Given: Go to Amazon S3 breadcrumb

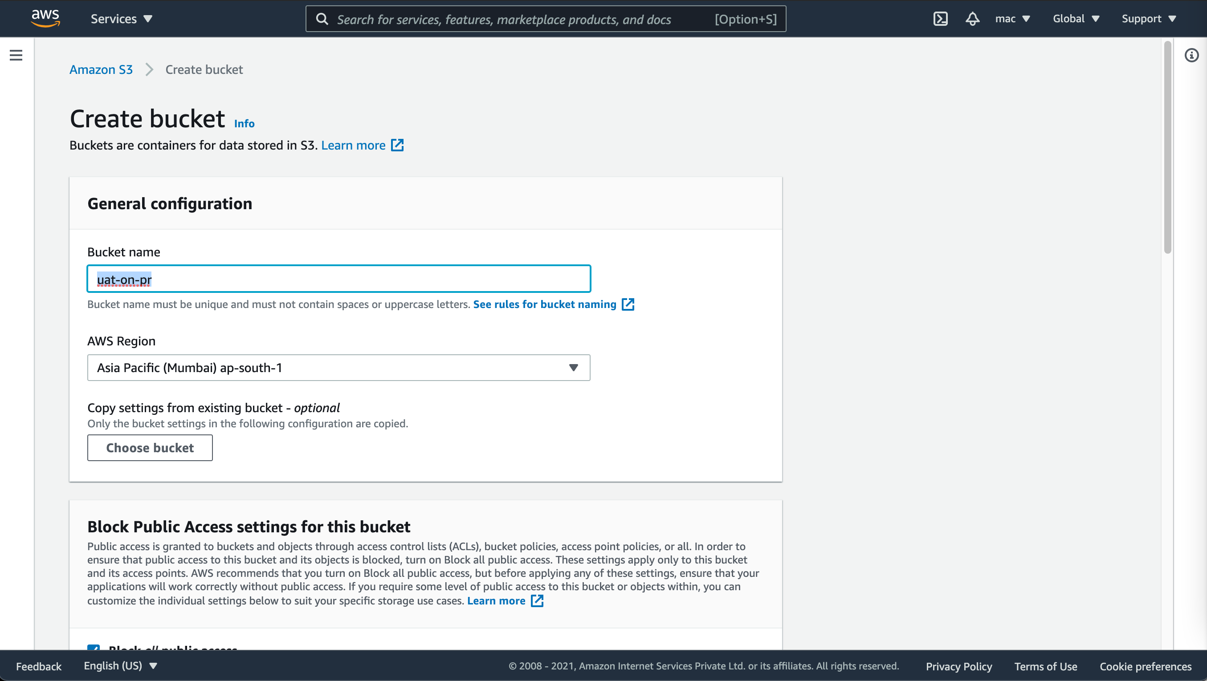Looking at the screenshot, I should [x=101, y=69].
